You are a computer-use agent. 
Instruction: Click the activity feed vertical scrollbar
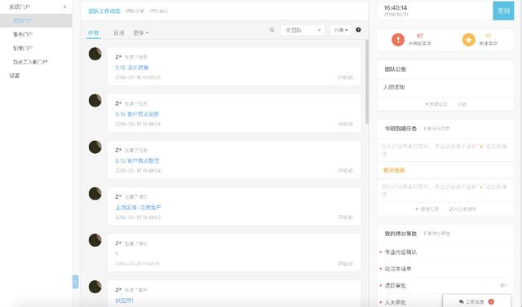click(x=367, y=81)
